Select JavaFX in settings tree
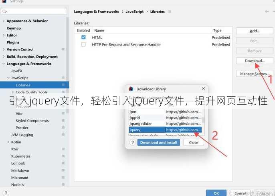 click(17, 71)
